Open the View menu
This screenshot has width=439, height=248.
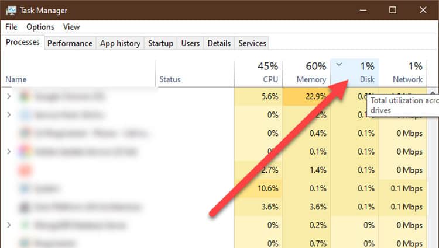71,27
